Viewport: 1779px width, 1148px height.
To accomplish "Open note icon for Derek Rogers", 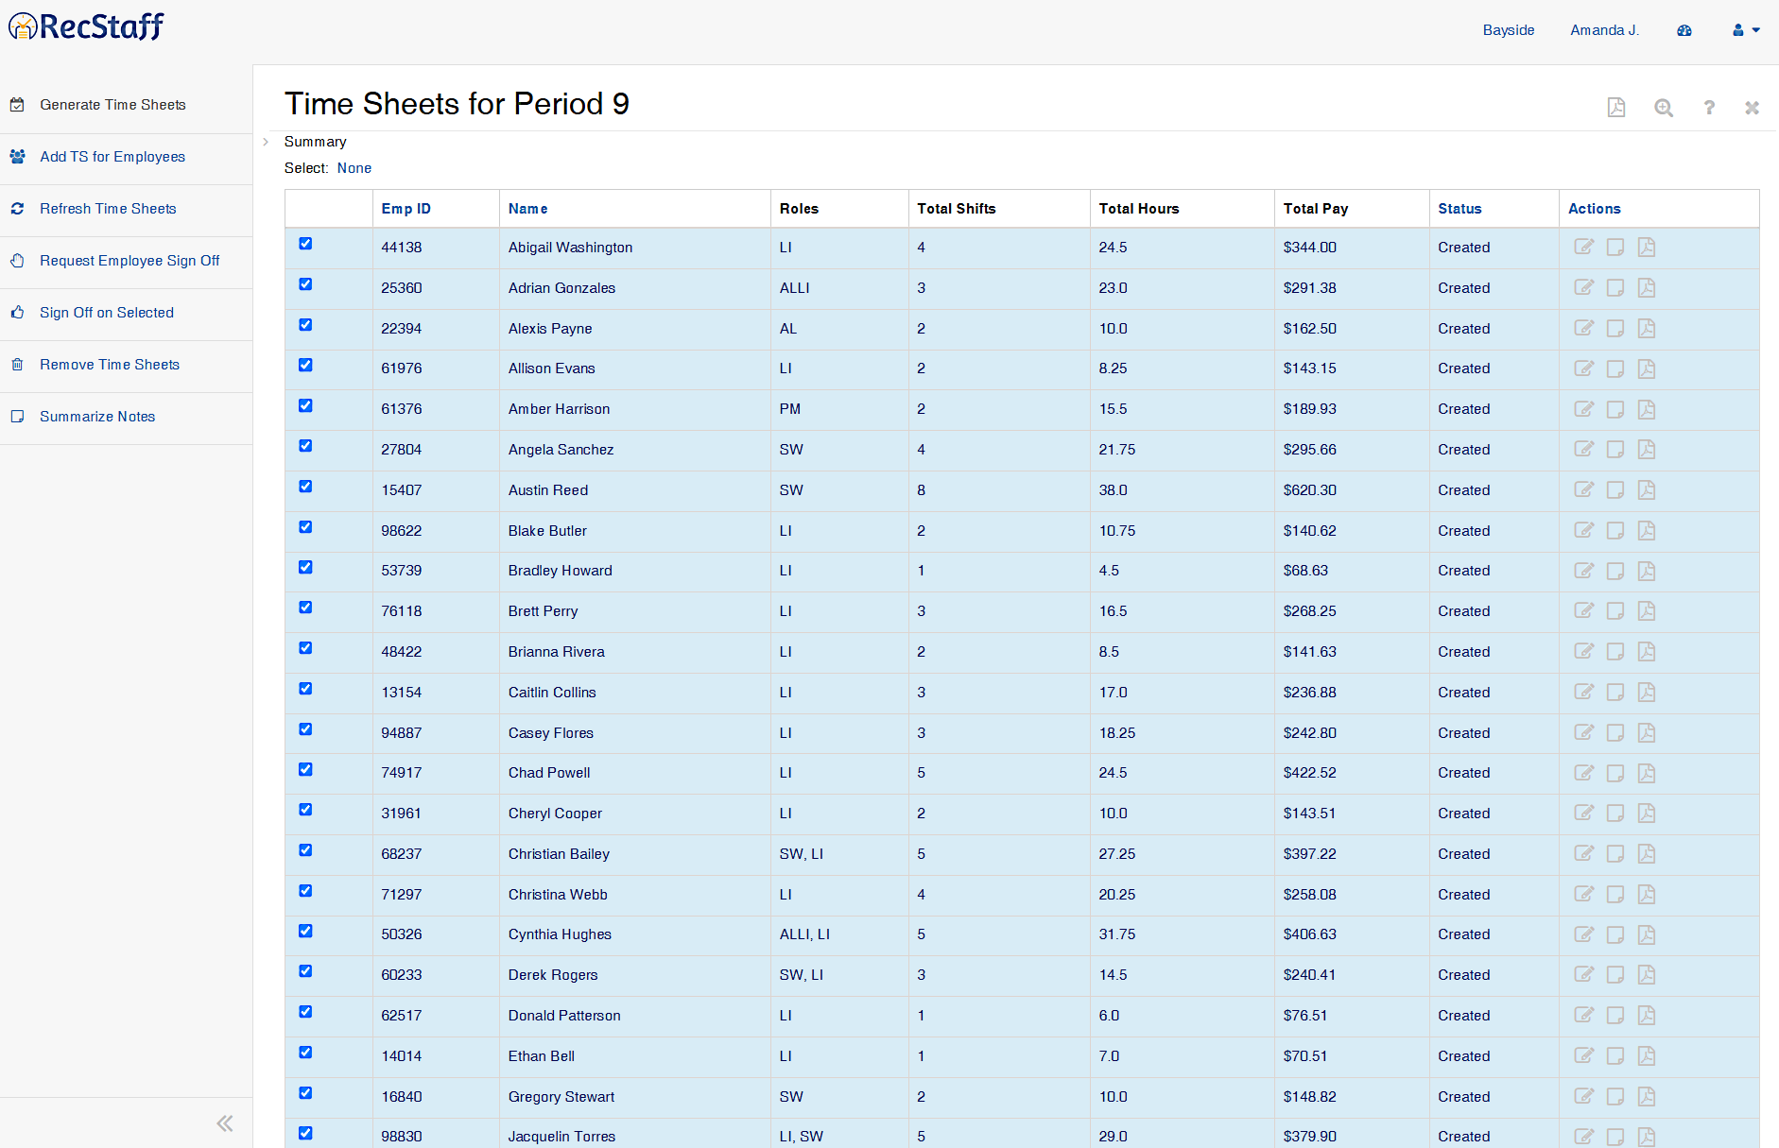I will pos(1615,974).
